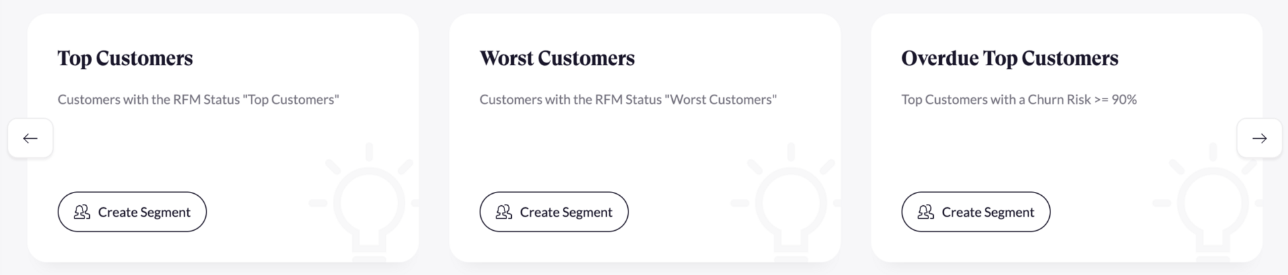This screenshot has height=275, width=1288.
Task: Click the lightbulb graphic on Top Customers card
Action: pos(368,201)
